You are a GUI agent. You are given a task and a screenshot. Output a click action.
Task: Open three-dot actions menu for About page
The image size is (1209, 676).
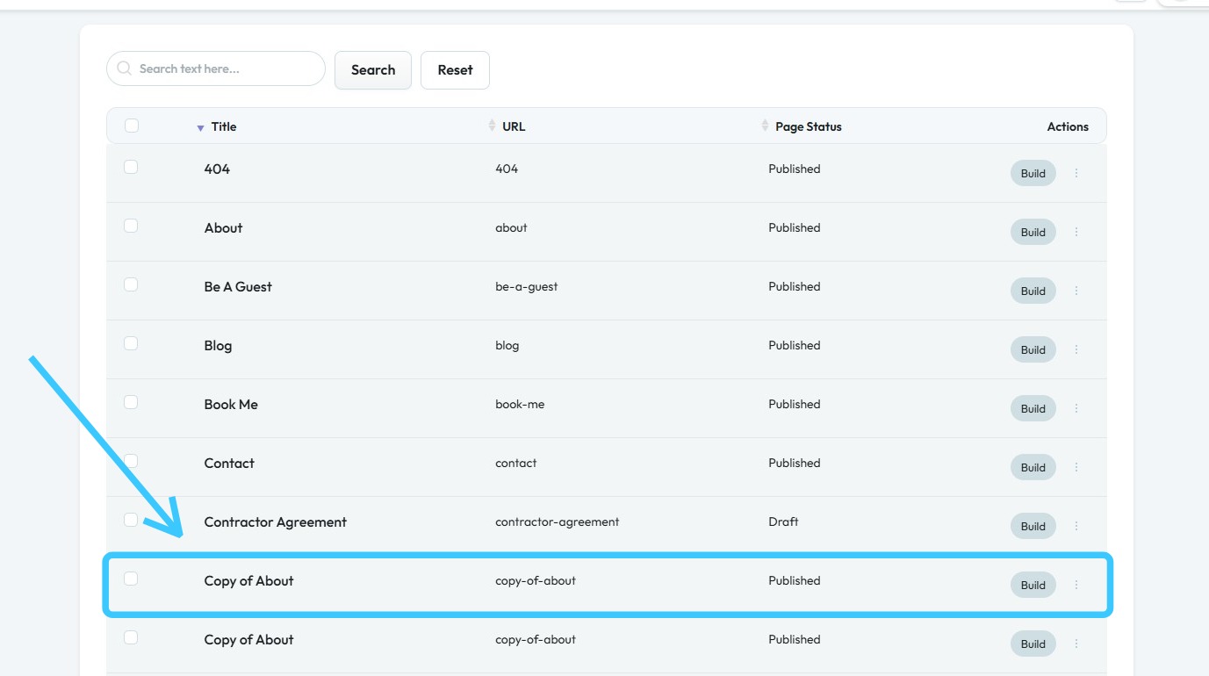coord(1076,232)
